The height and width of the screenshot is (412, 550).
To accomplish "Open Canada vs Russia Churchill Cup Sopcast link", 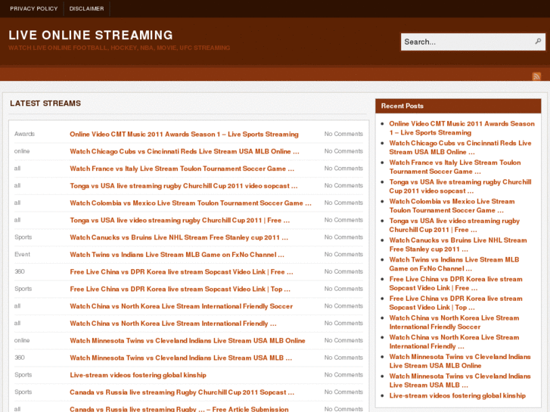I will click(x=182, y=392).
